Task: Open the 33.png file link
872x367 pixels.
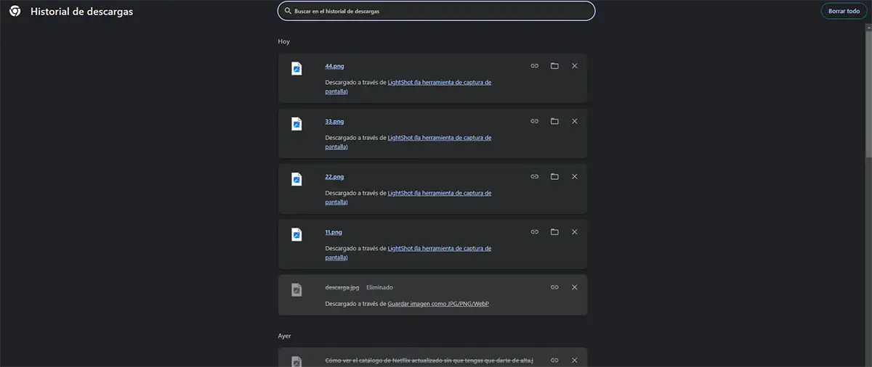Action: [334, 121]
